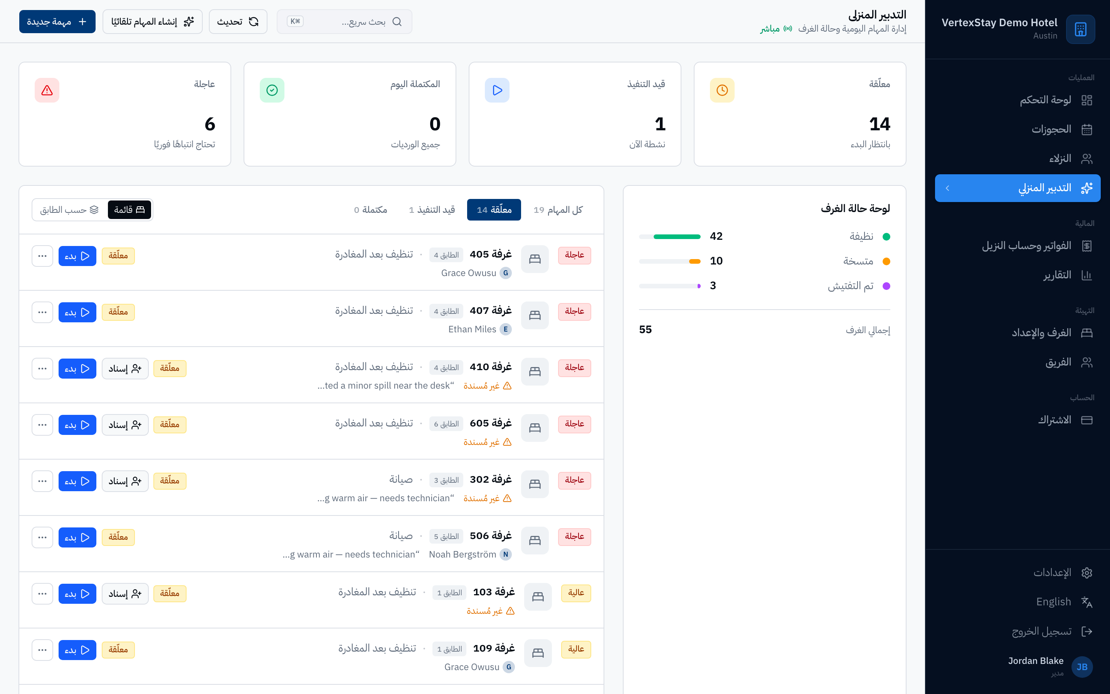Click the blue play in-progress icon
This screenshot has width=1110, height=694.
[x=497, y=91]
